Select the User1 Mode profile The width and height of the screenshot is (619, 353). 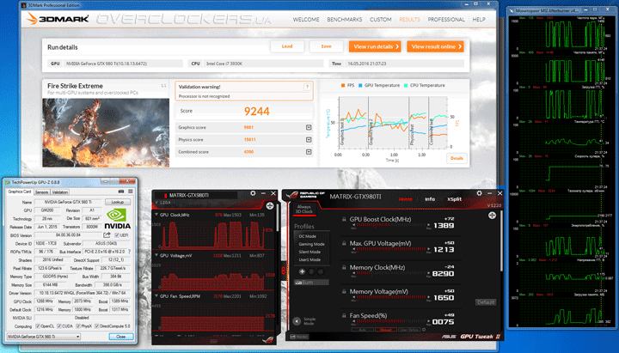[x=309, y=260]
